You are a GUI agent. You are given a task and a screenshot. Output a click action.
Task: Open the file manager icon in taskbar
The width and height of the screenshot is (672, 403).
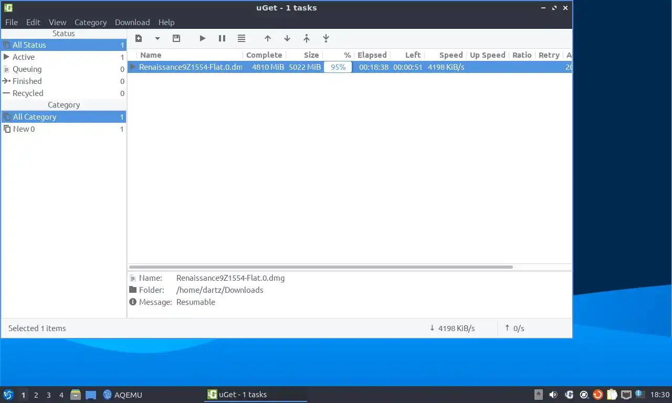pos(76,395)
